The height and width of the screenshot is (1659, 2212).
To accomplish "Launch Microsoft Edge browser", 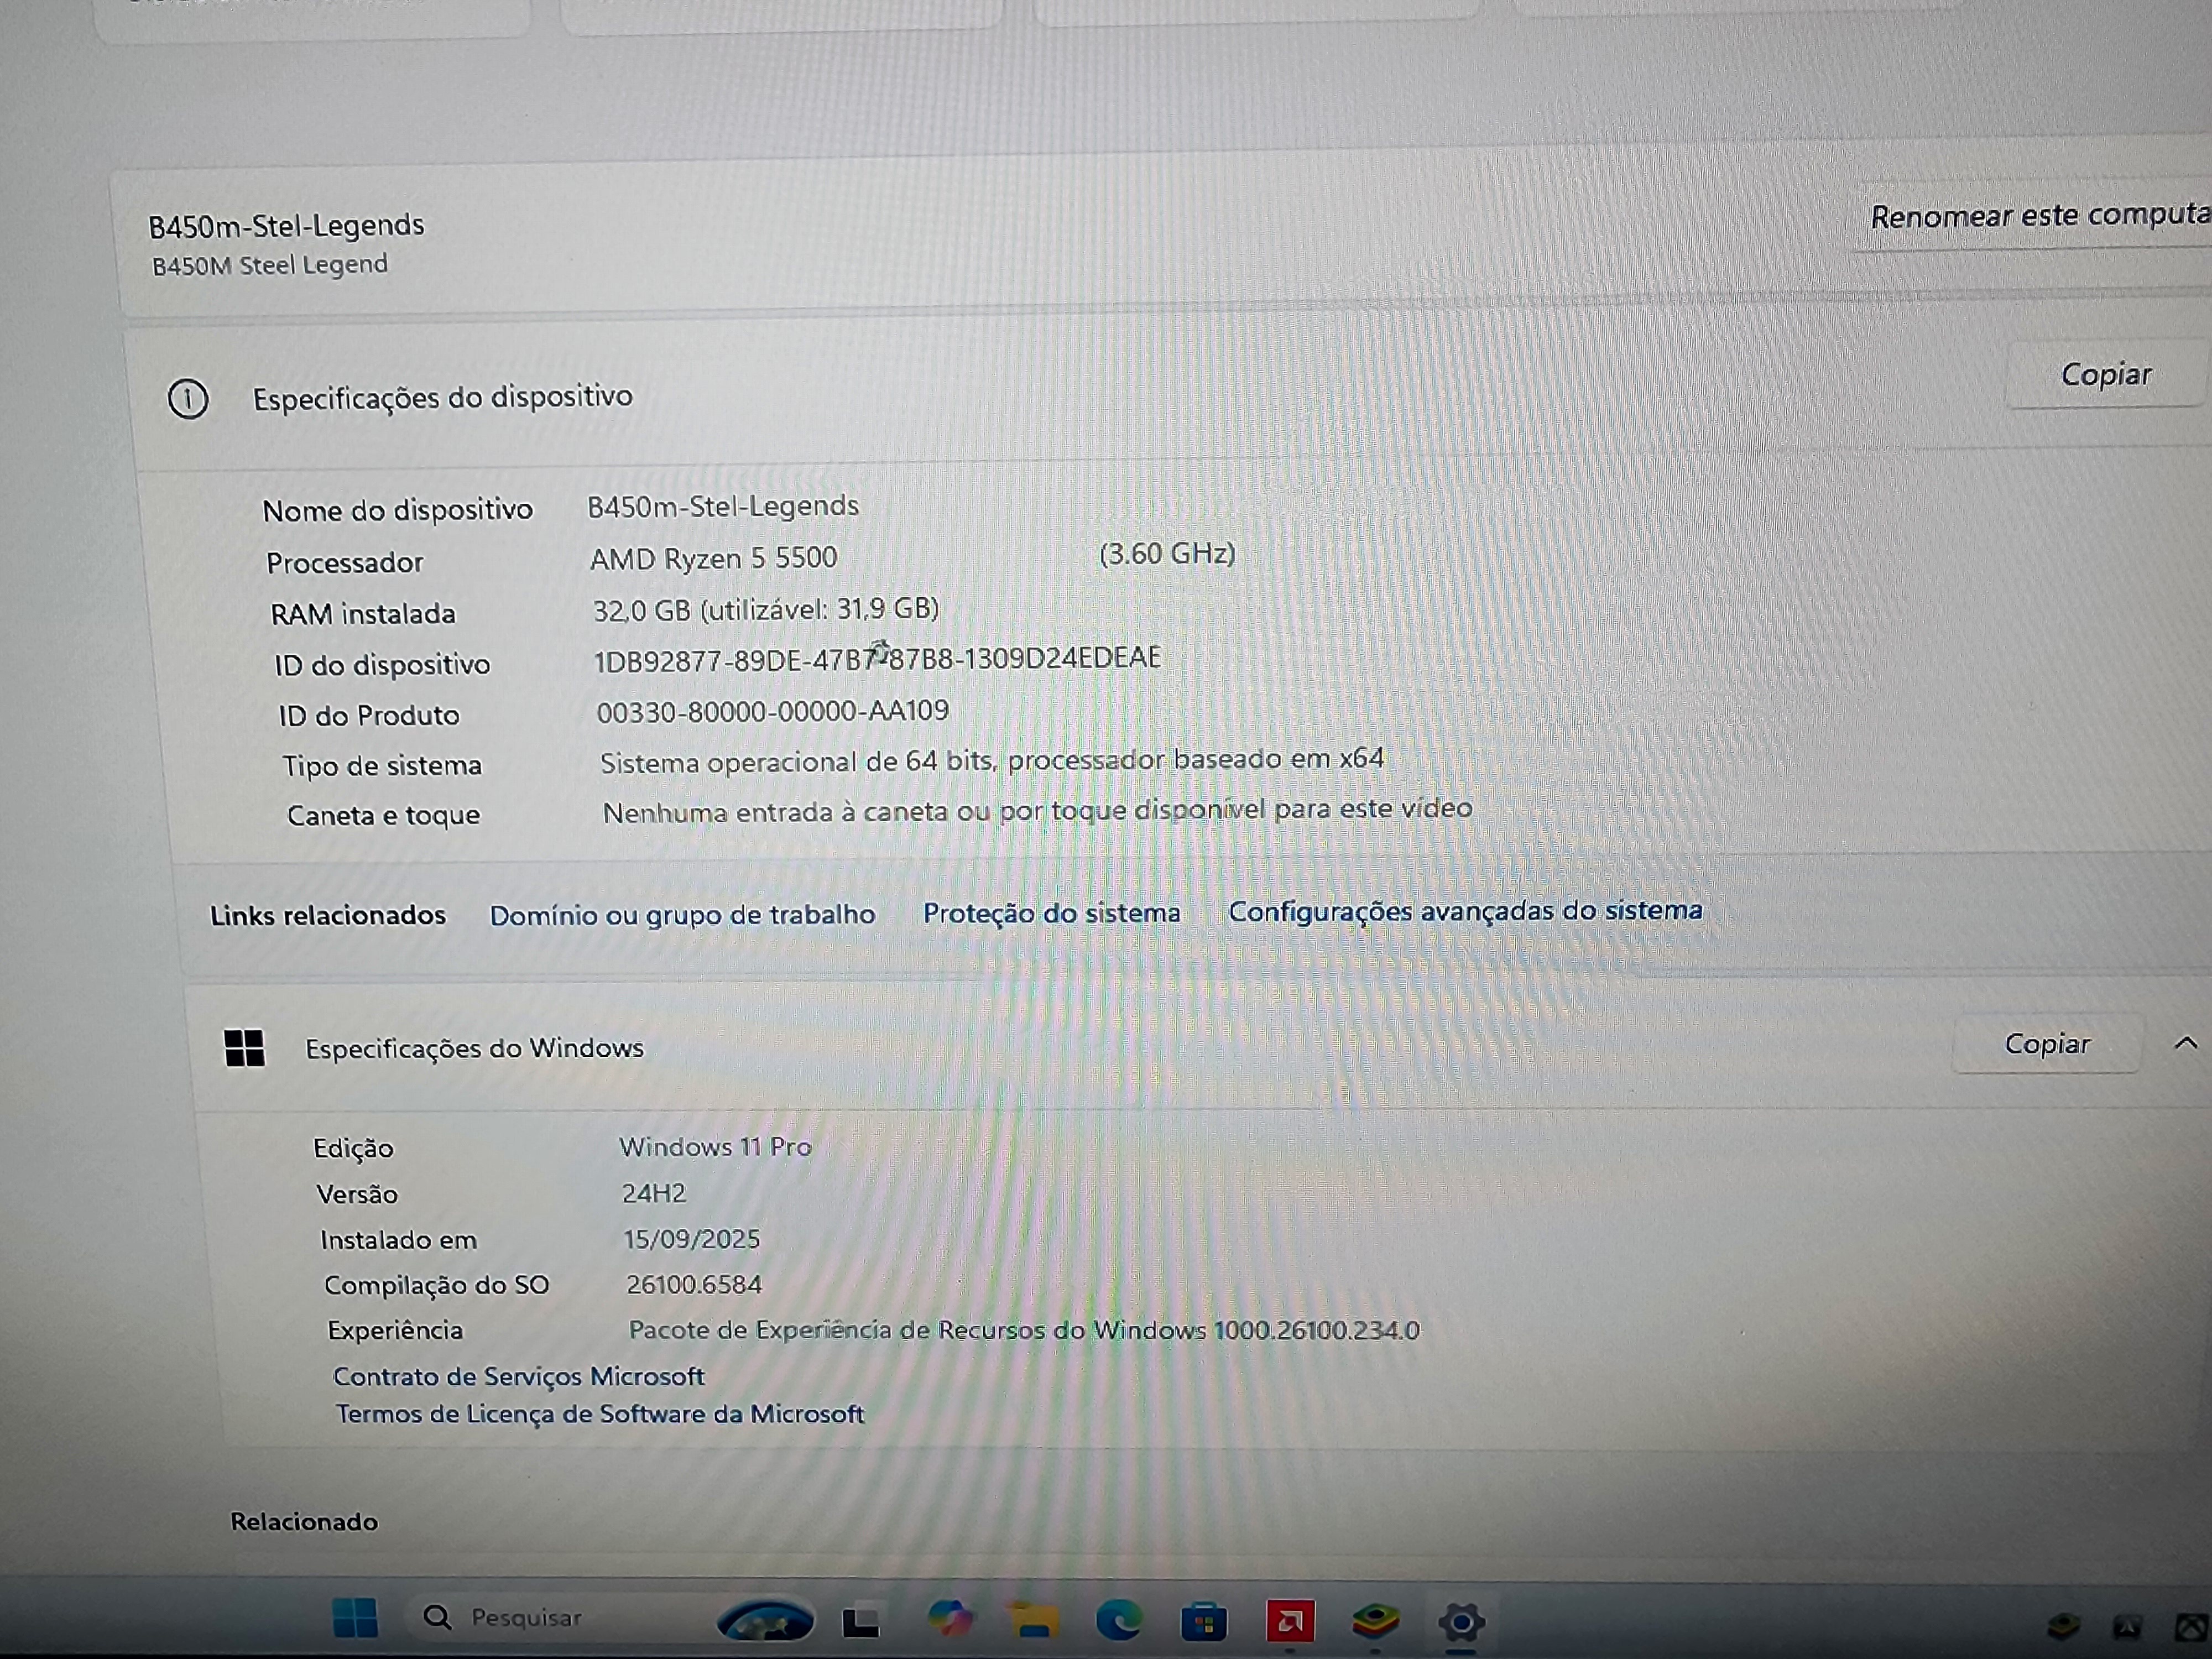I will [1118, 1620].
